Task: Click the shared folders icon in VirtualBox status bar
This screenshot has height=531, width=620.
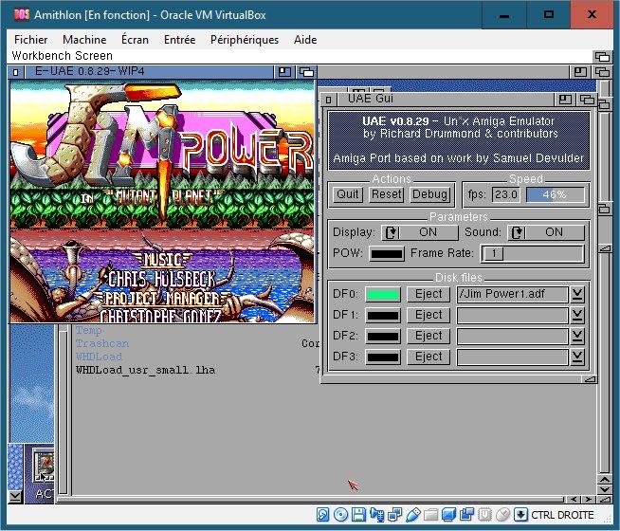Action: [430, 514]
